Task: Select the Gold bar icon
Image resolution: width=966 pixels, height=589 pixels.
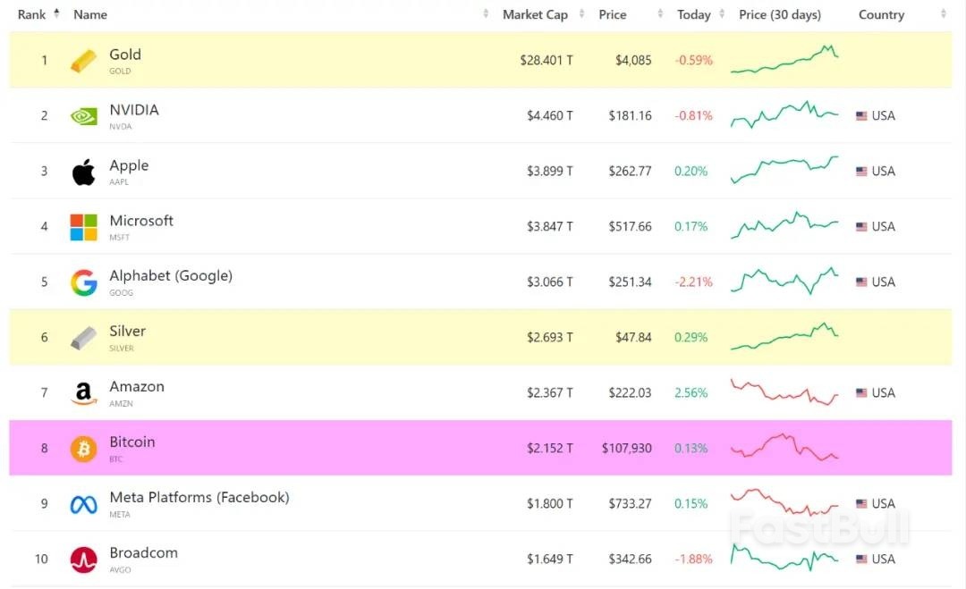Action: point(82,60)
